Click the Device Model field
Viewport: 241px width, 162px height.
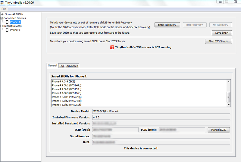click(x=161, y=112)
